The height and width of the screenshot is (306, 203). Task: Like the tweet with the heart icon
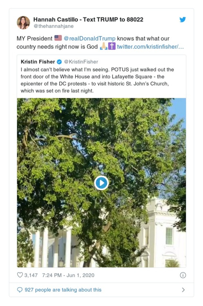click(x=20, y=275)
